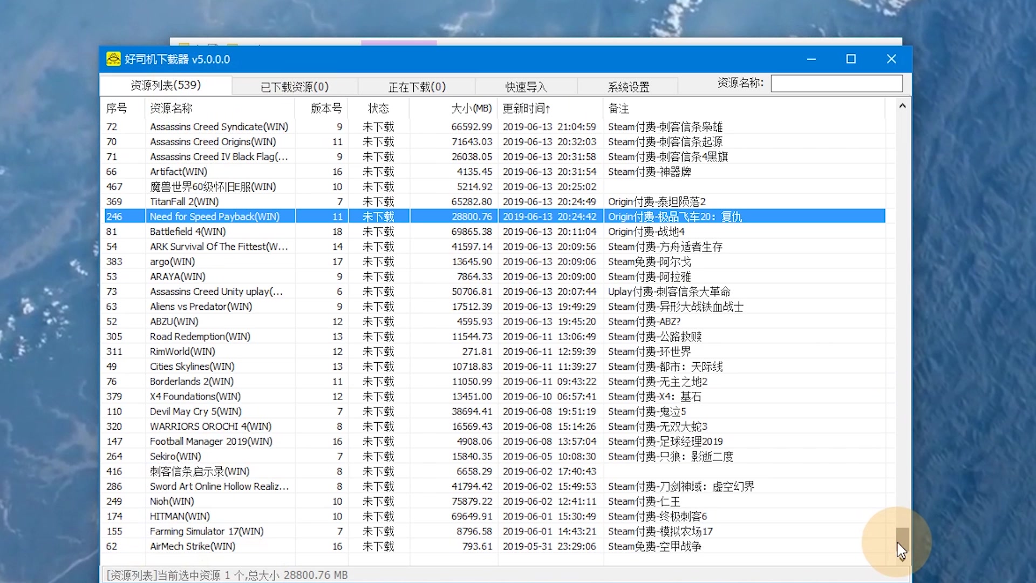Click the yellow app icon in title bar
The width and height of the screenshot is (1036, 583).
(x=113, y=59)
